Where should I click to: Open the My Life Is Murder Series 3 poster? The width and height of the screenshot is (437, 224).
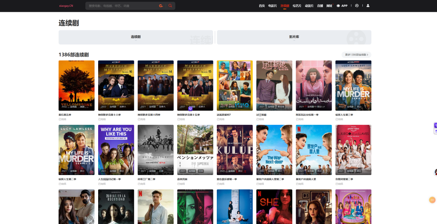coord(353,86)
